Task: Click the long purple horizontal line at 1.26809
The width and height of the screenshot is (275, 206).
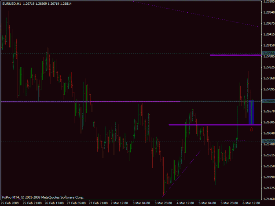Action: [91, 101]
